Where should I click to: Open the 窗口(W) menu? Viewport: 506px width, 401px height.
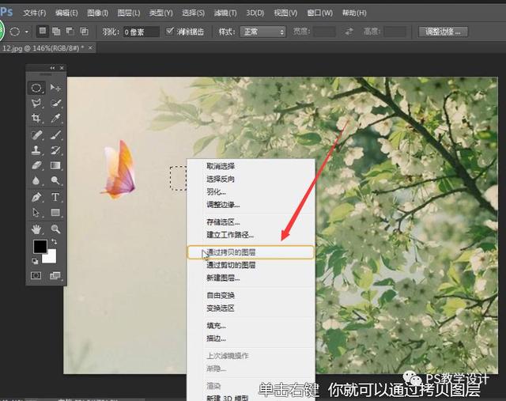[x=319, y=13]
